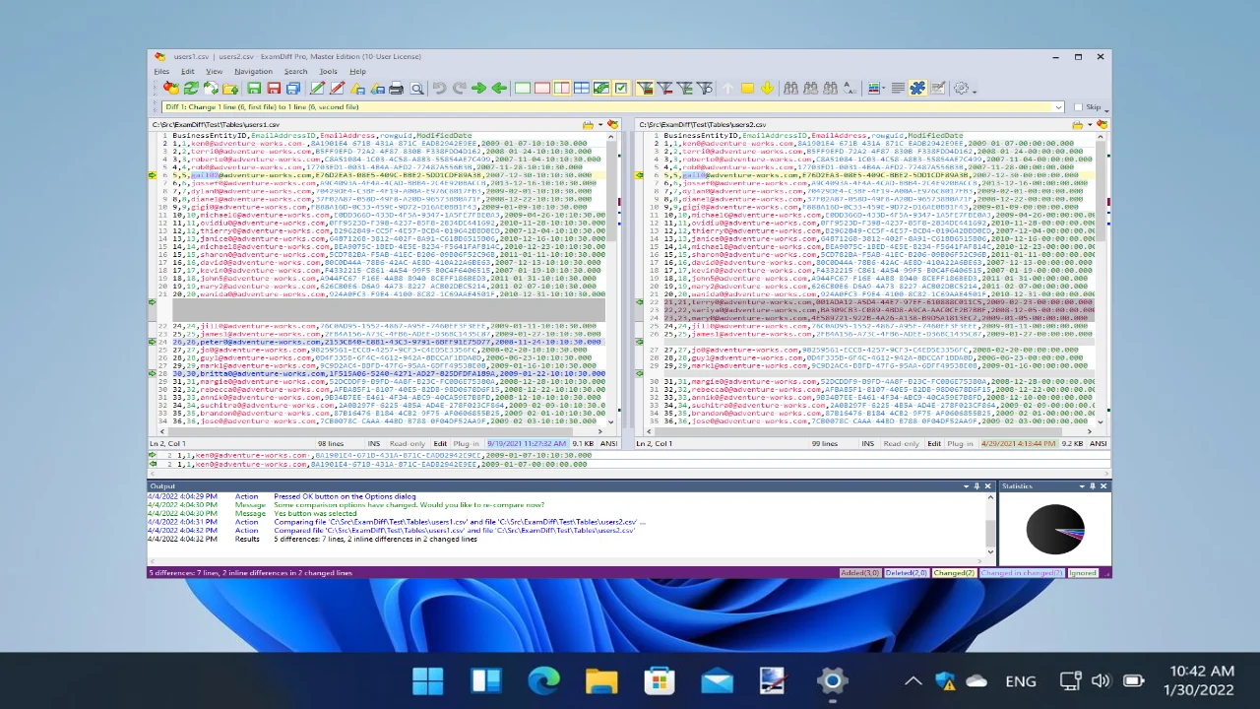Toggle the funnel filter with green bars
The height and width of the screenshot is (709, 1260).
[685, 89]
